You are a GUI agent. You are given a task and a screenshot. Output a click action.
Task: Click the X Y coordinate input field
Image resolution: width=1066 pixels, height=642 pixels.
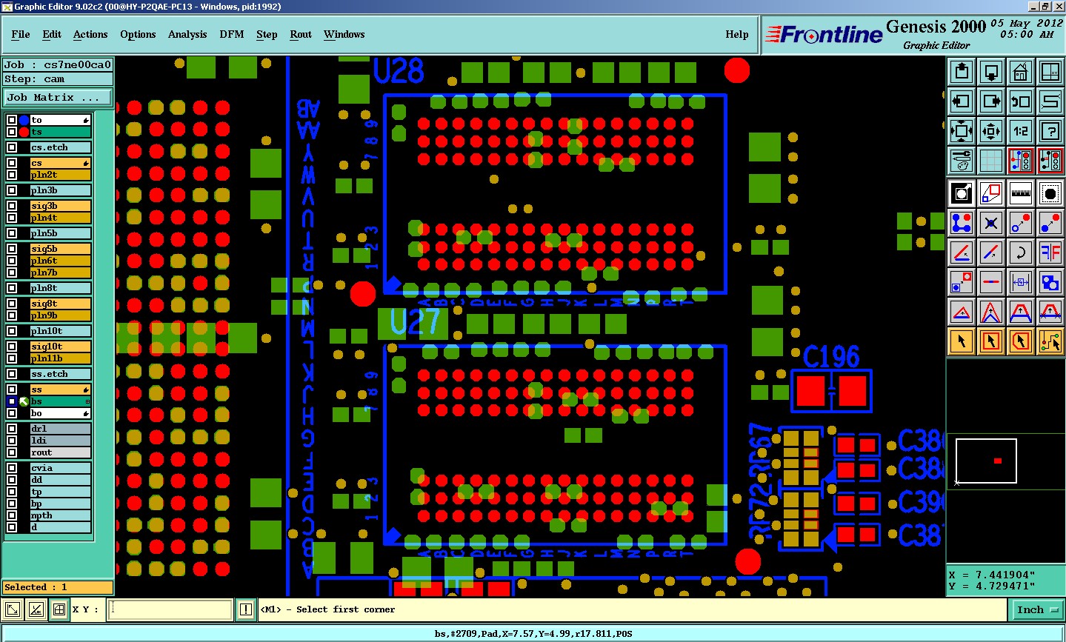point(170,609)
